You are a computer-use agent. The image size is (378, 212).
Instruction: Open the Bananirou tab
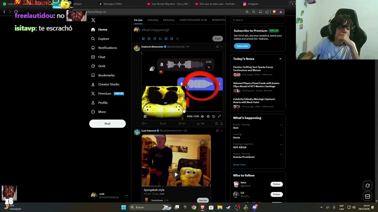(169, 20)
